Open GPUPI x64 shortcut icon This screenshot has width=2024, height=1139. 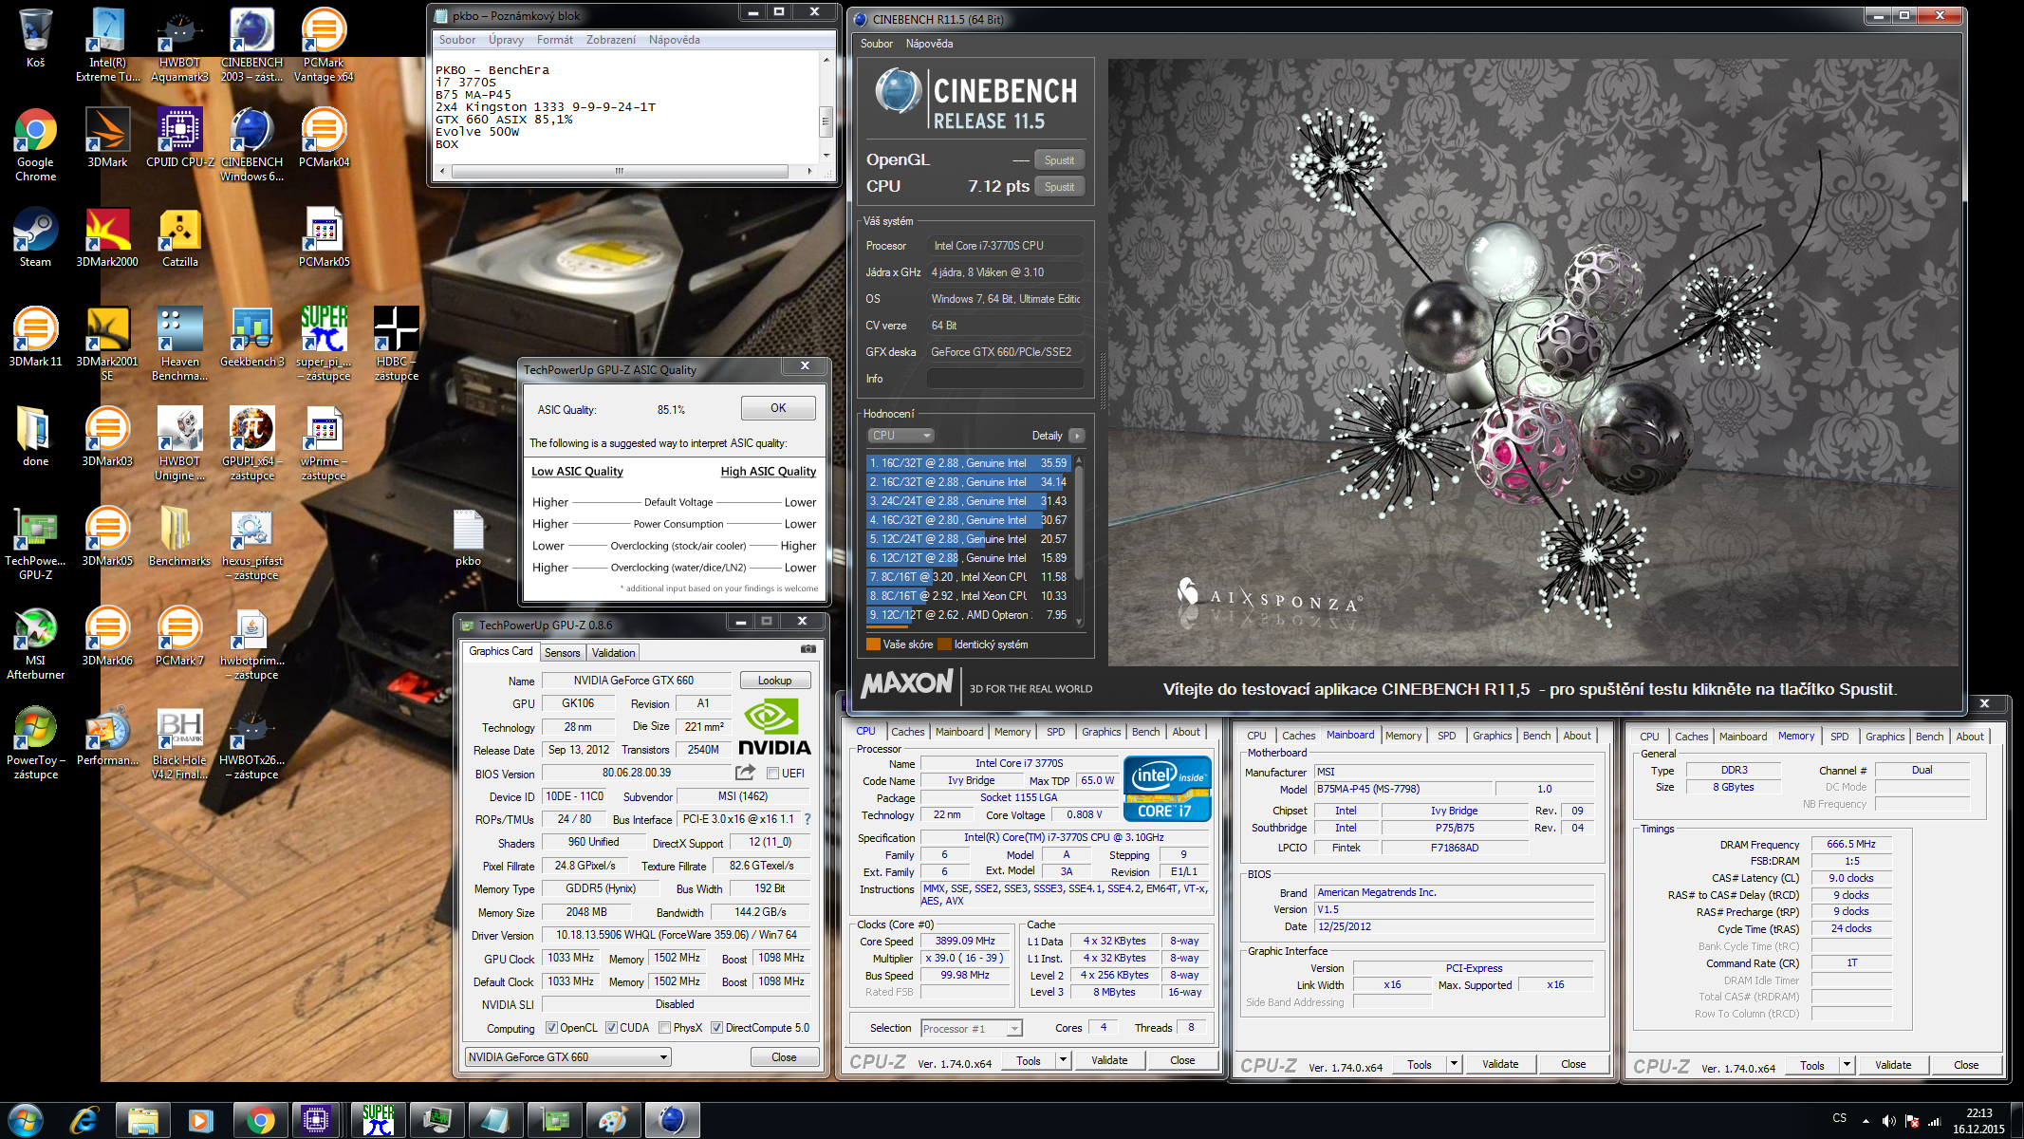[251, 443]
